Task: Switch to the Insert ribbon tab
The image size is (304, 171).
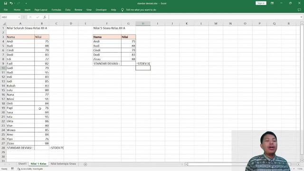Action: (x=28, y=9)
